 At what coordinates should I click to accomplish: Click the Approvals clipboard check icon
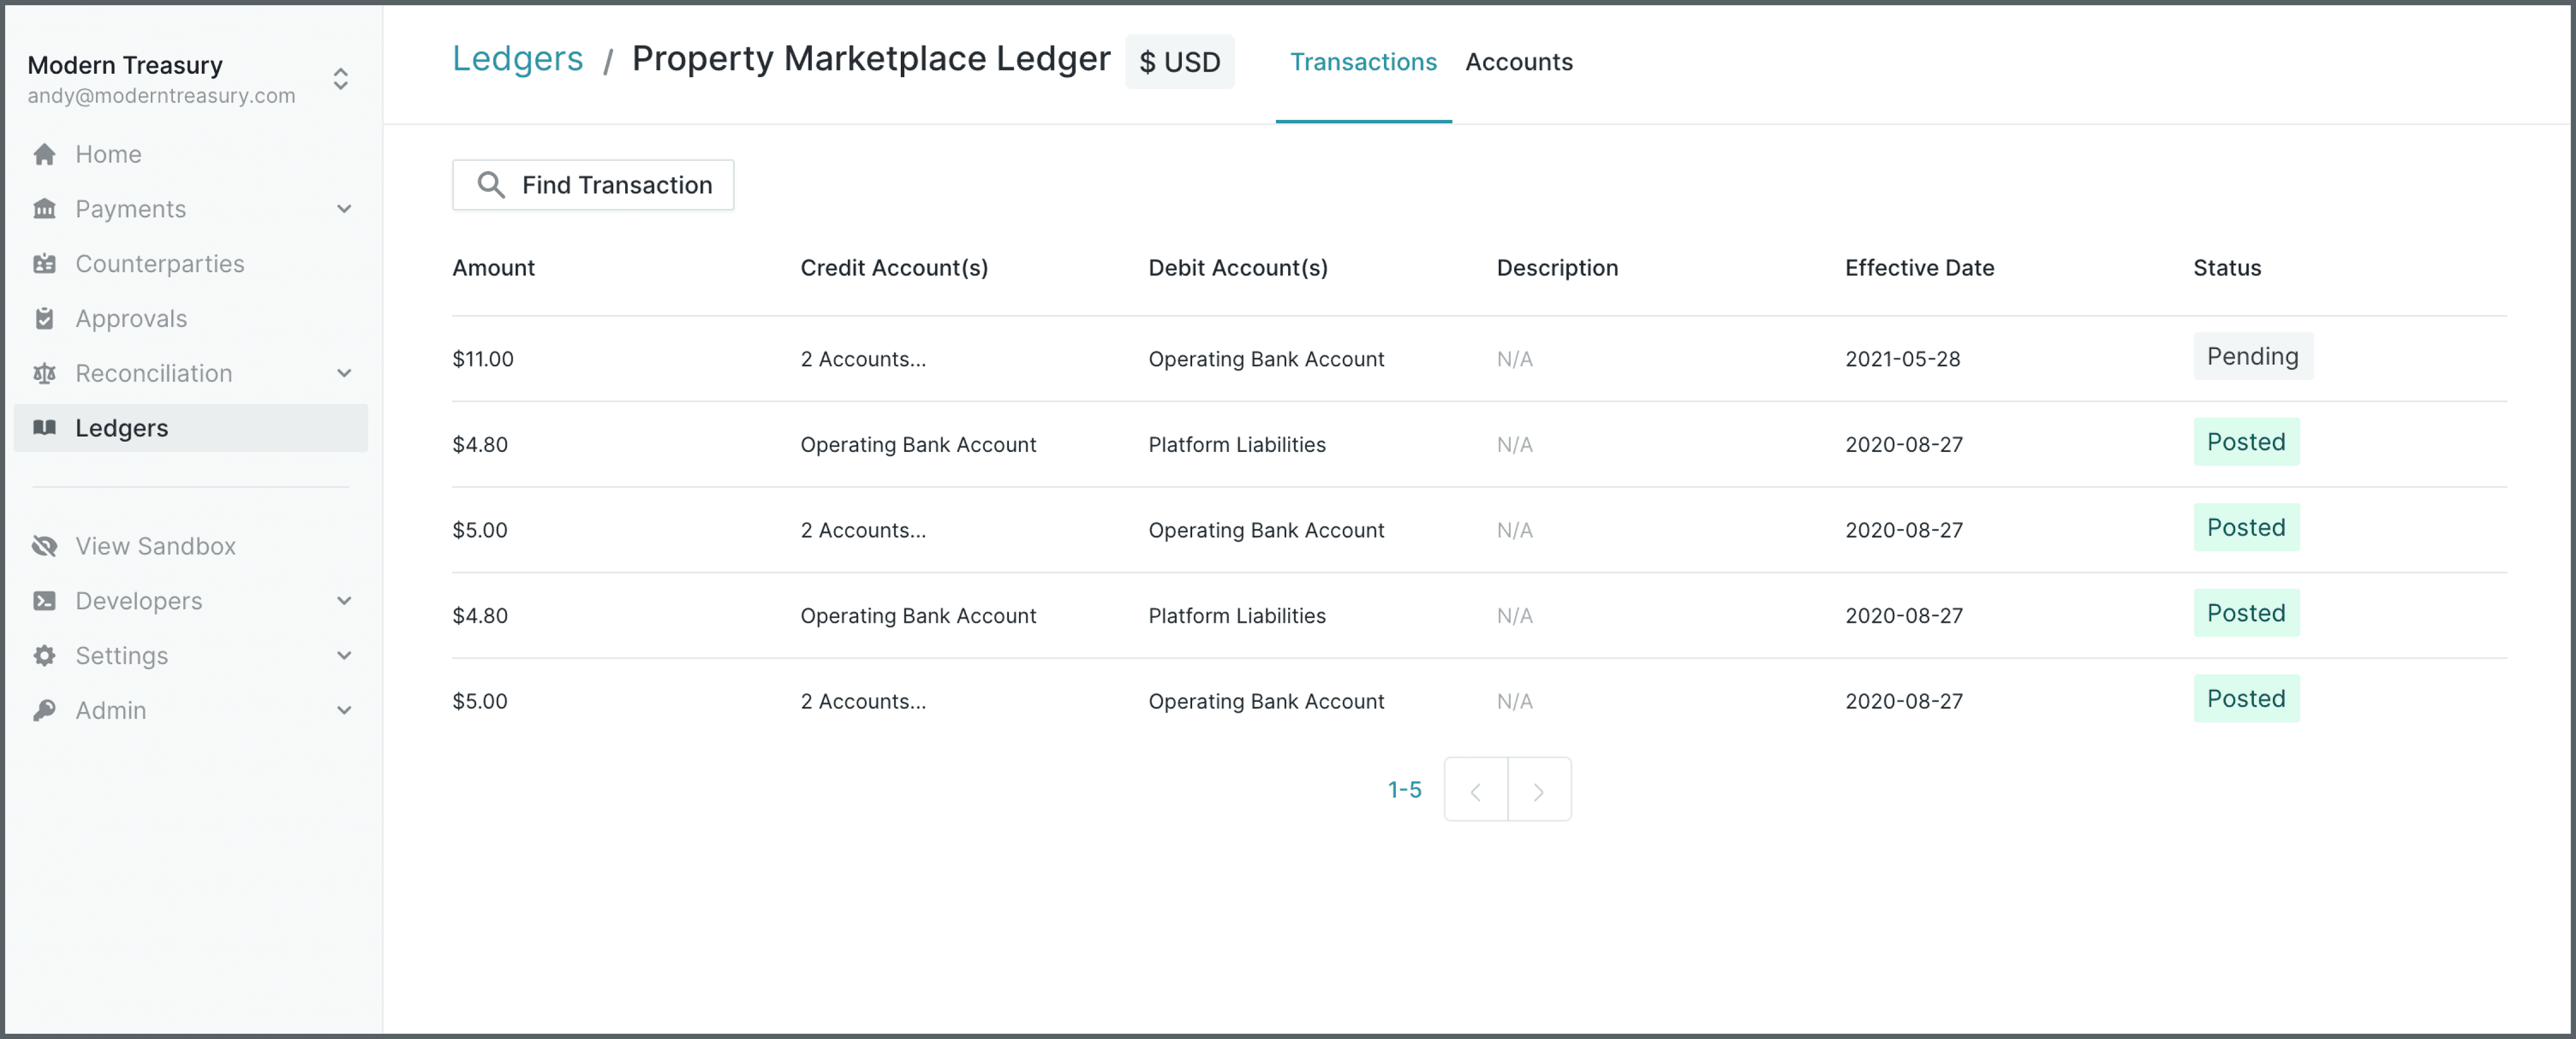(44, 318)
